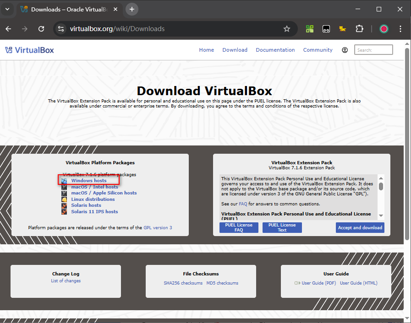Click the macOS / Intel hosts icon
Screen dimensions: 411x323
pyautogui.click(x=64, y=187)
